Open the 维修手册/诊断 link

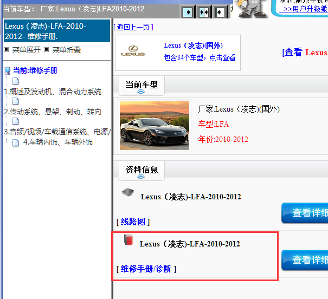click(146, 269)
